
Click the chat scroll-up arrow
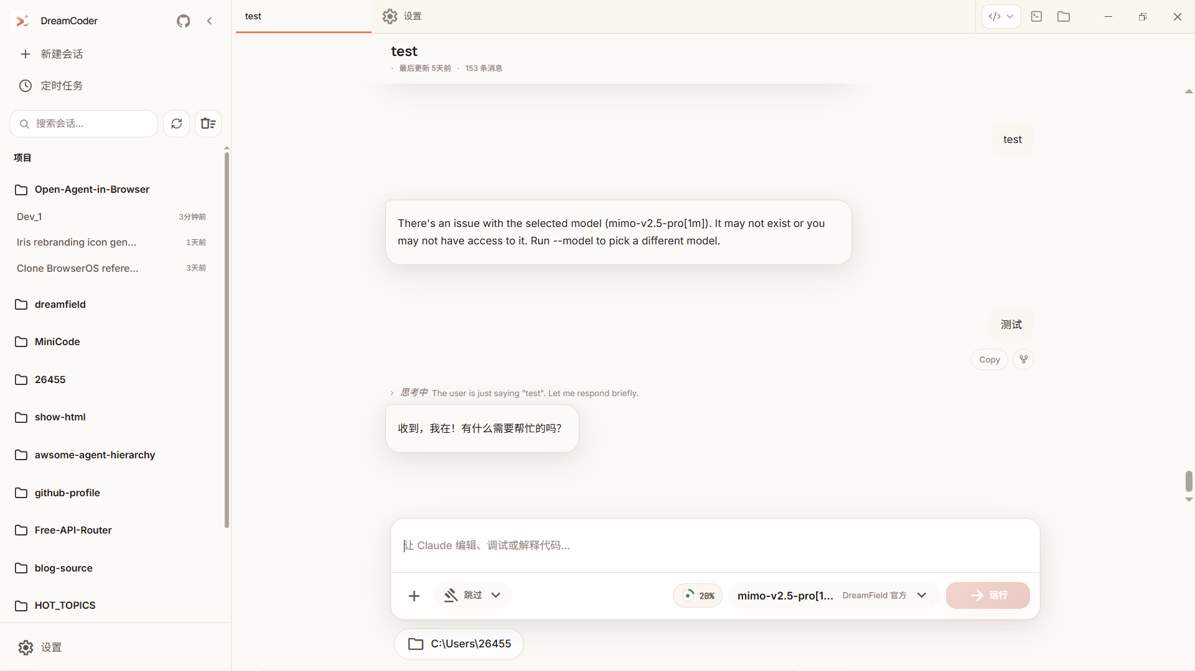tap(1189, 91)
